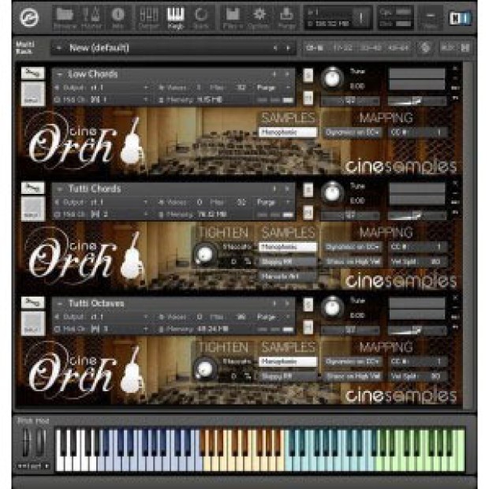The width and height of the screenshot is (489, 489).
Task: Toggle Dynamics on CC# in Low Chords
Action: tap(352, 133)
